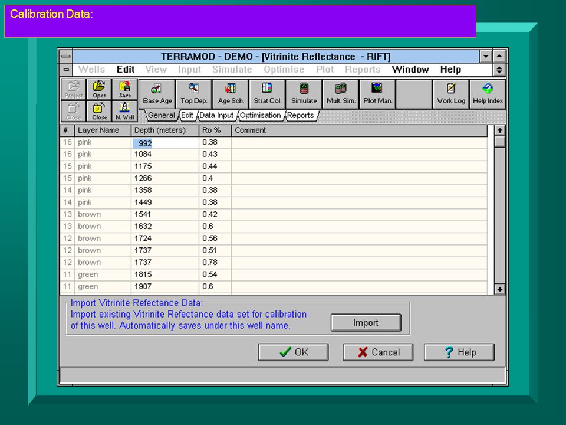Click the Close well toolbar icon

[x=99, y=111]
